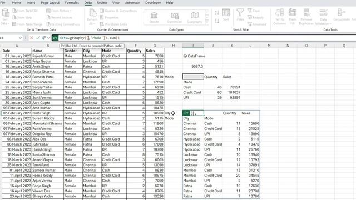Click the Sales header cell in data table
The width and height of the screenshot is (356, 200).
click(155, 51)
